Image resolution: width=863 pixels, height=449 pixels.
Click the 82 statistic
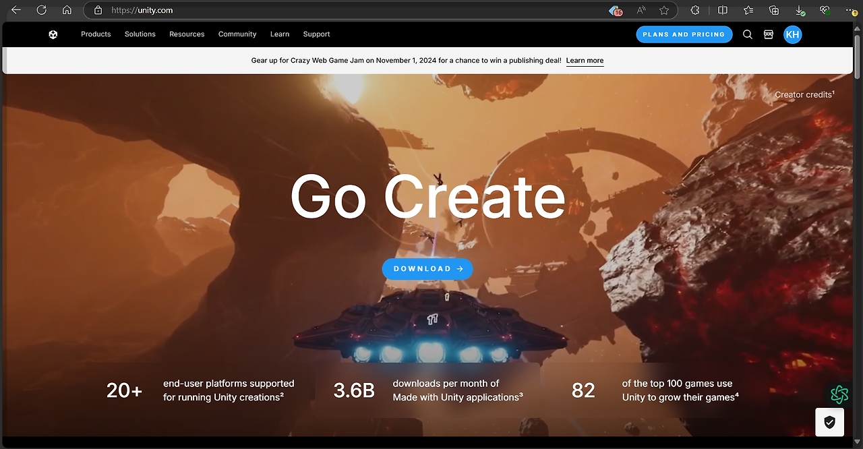[x=583, y=390]
